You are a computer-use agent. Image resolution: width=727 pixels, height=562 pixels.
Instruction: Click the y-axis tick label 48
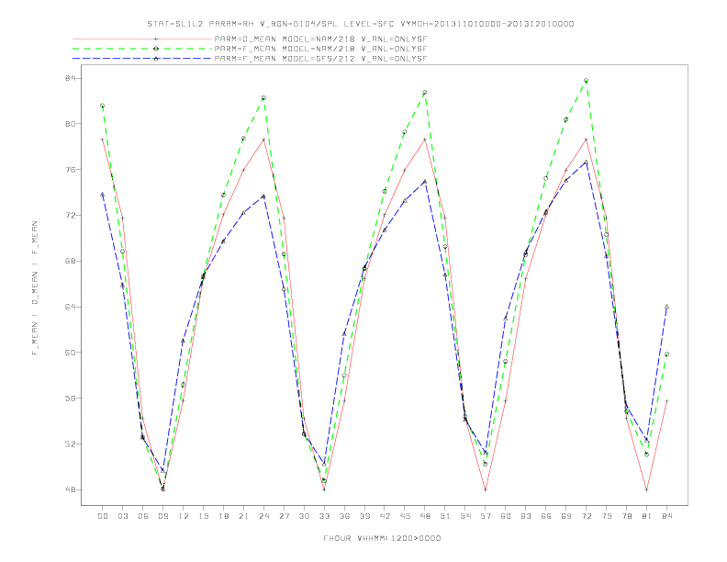70,489
